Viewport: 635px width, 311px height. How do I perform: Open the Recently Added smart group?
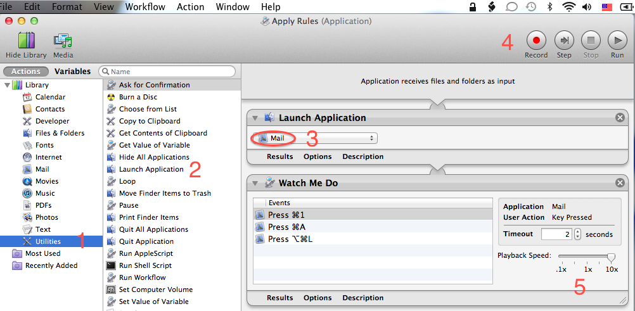51,265
